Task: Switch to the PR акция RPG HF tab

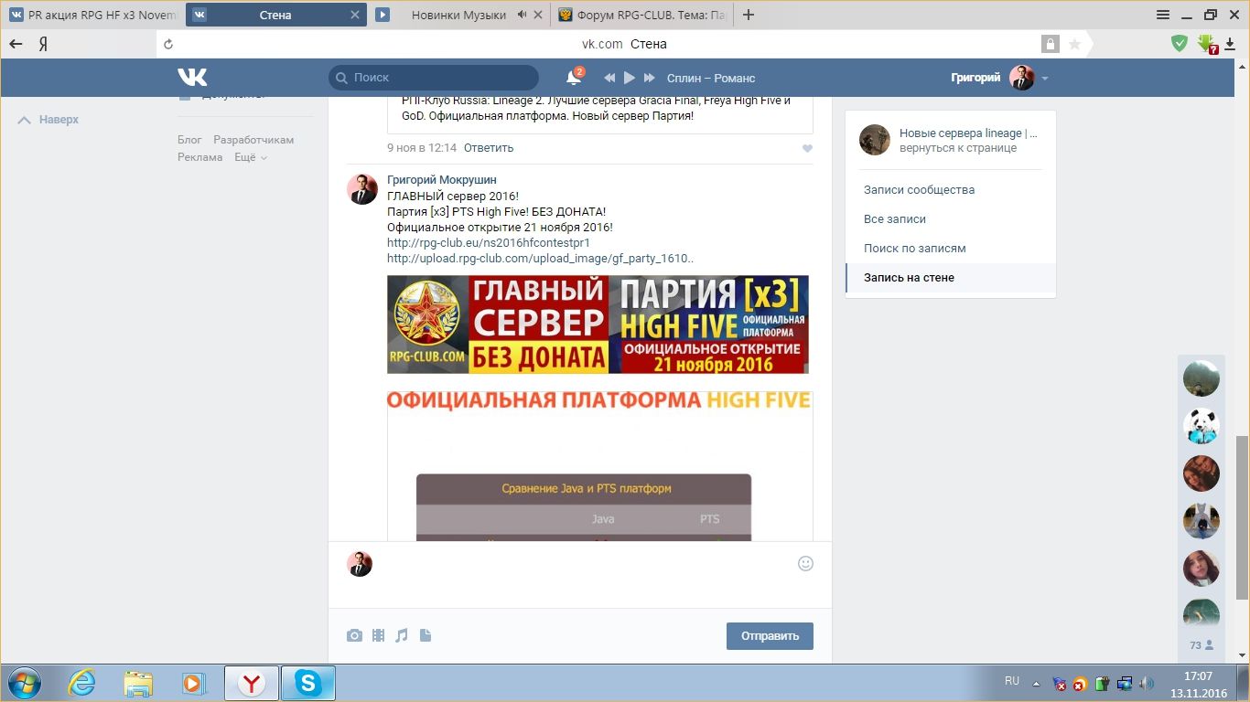Action: point(92,15)
